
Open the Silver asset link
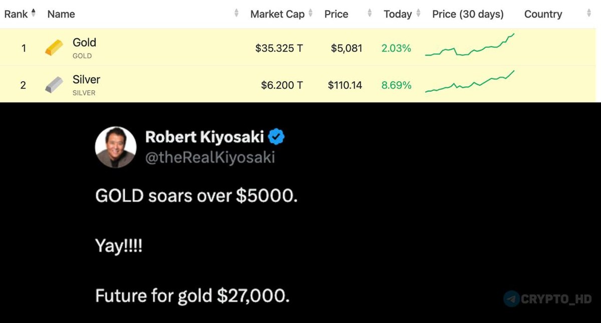(x=86, y=79)
